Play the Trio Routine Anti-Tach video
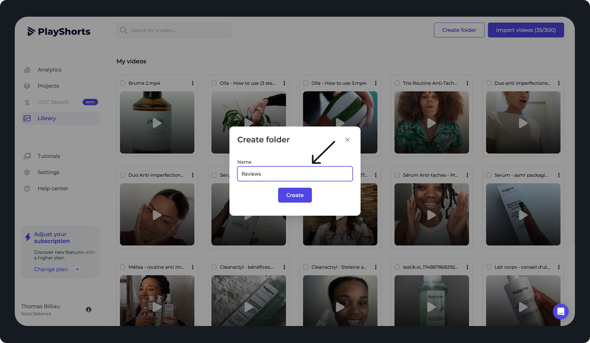Image resolution: width=590 pixels, height=343 pixels. pyautogui.click(x=431, y=123)
